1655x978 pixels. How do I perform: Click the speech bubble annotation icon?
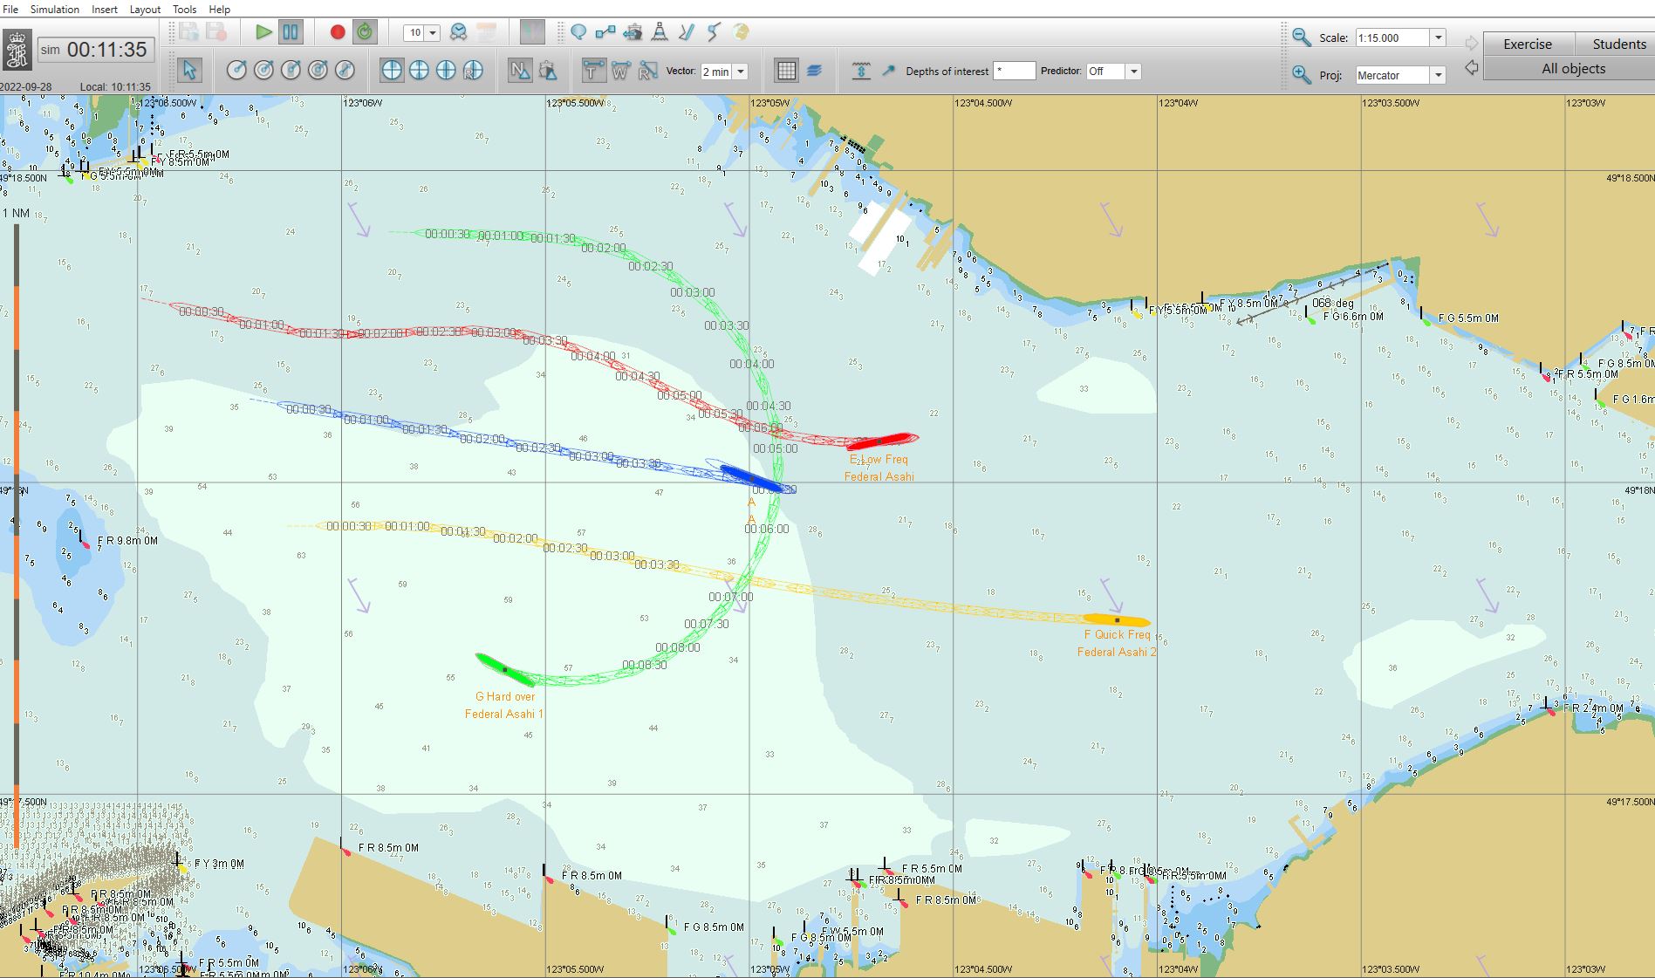tap(578, 32)
